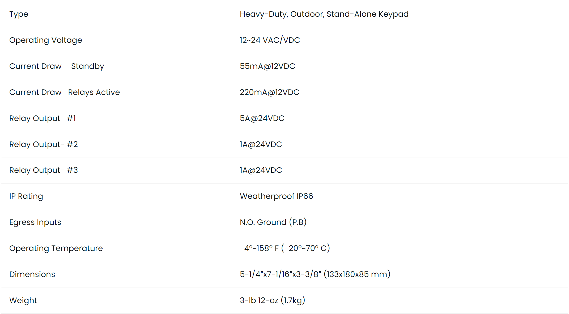The image size is (569, 314).
Task: Click the "Egress Inputs" label
Action: [35, 222]
